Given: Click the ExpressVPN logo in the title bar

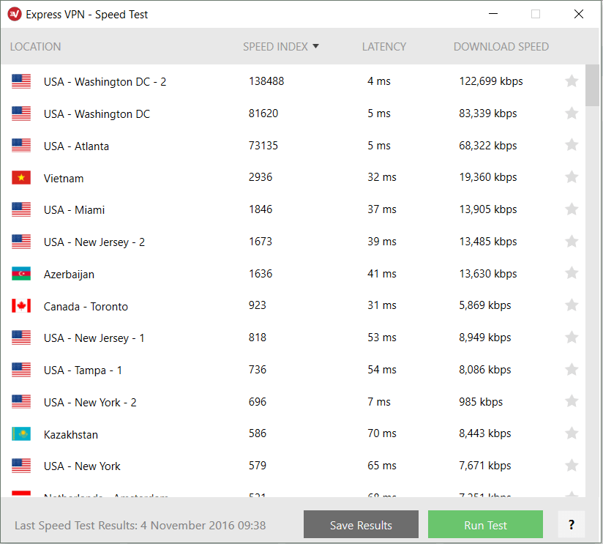Looking at the screenshot, I should (x=15, y=13).
